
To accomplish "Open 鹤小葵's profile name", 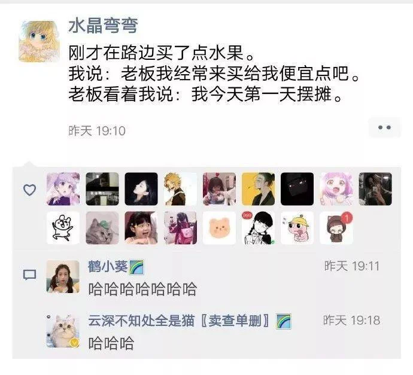I will tap(108, 267).
